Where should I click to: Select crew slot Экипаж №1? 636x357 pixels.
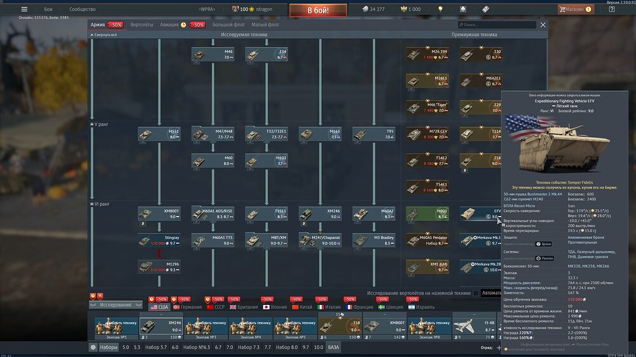point(116,327)
